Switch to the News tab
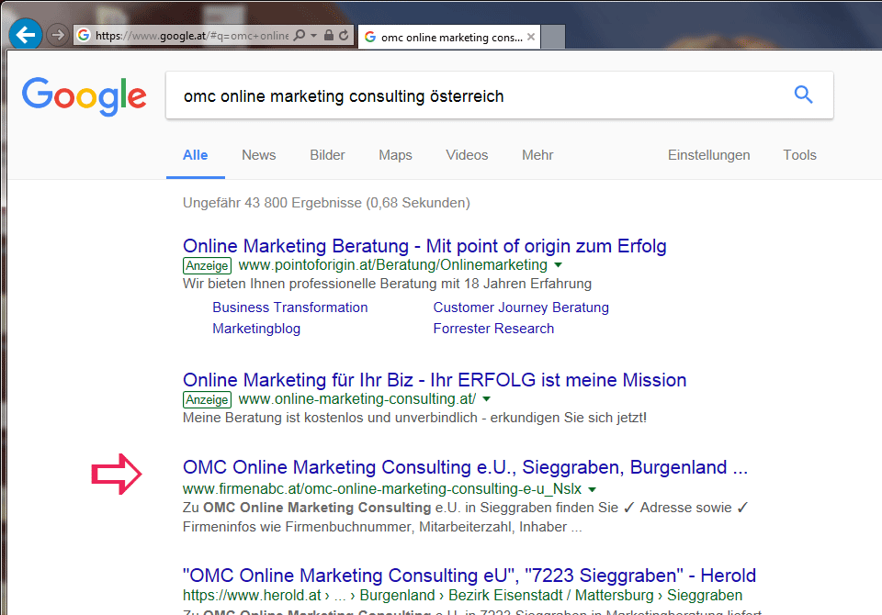 [x=259, y=155]
